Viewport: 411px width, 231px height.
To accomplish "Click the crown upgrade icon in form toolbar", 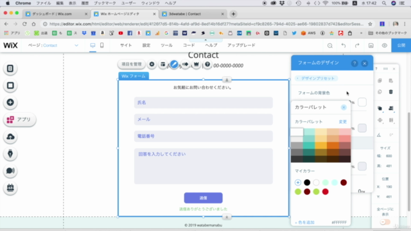I will 197,64.
